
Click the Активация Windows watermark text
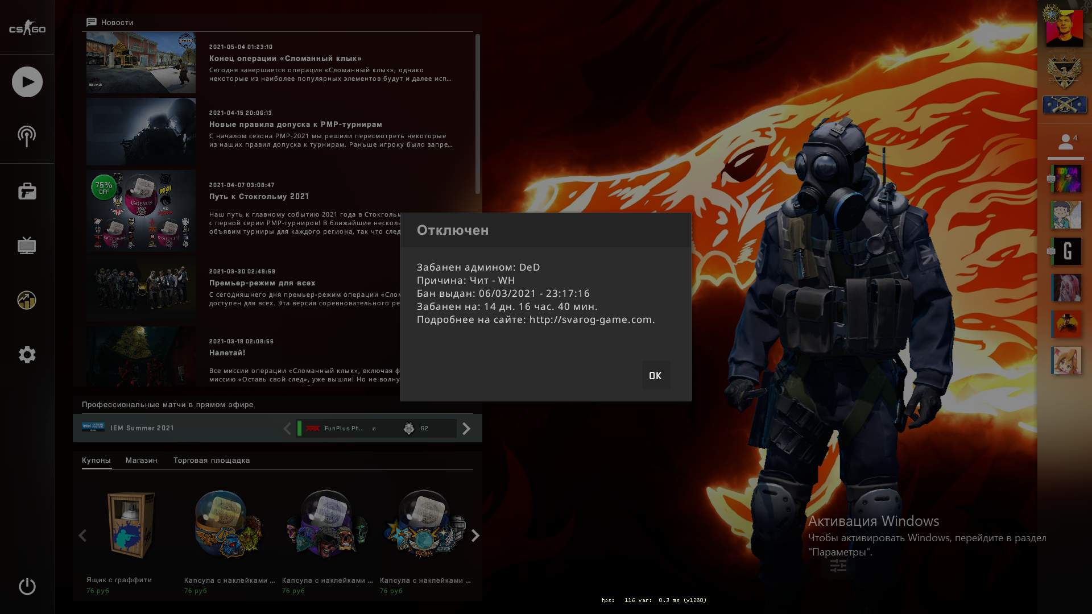tap(874, 521)
